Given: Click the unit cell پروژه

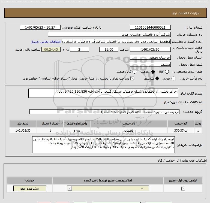Looking at the screenshot, I should 77,131.
